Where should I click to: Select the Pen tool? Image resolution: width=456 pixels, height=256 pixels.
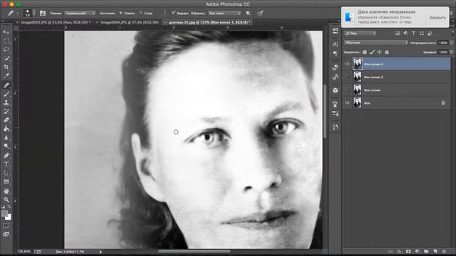(x=6, y=155)
